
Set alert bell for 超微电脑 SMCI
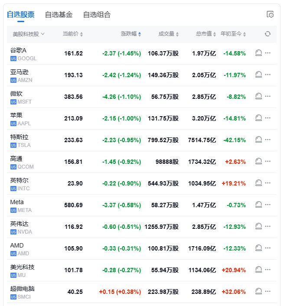point(258,291)
